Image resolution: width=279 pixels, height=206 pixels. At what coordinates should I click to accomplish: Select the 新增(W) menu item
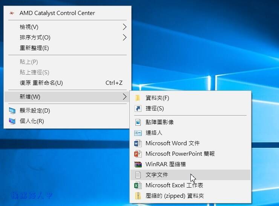pos(67,97)
